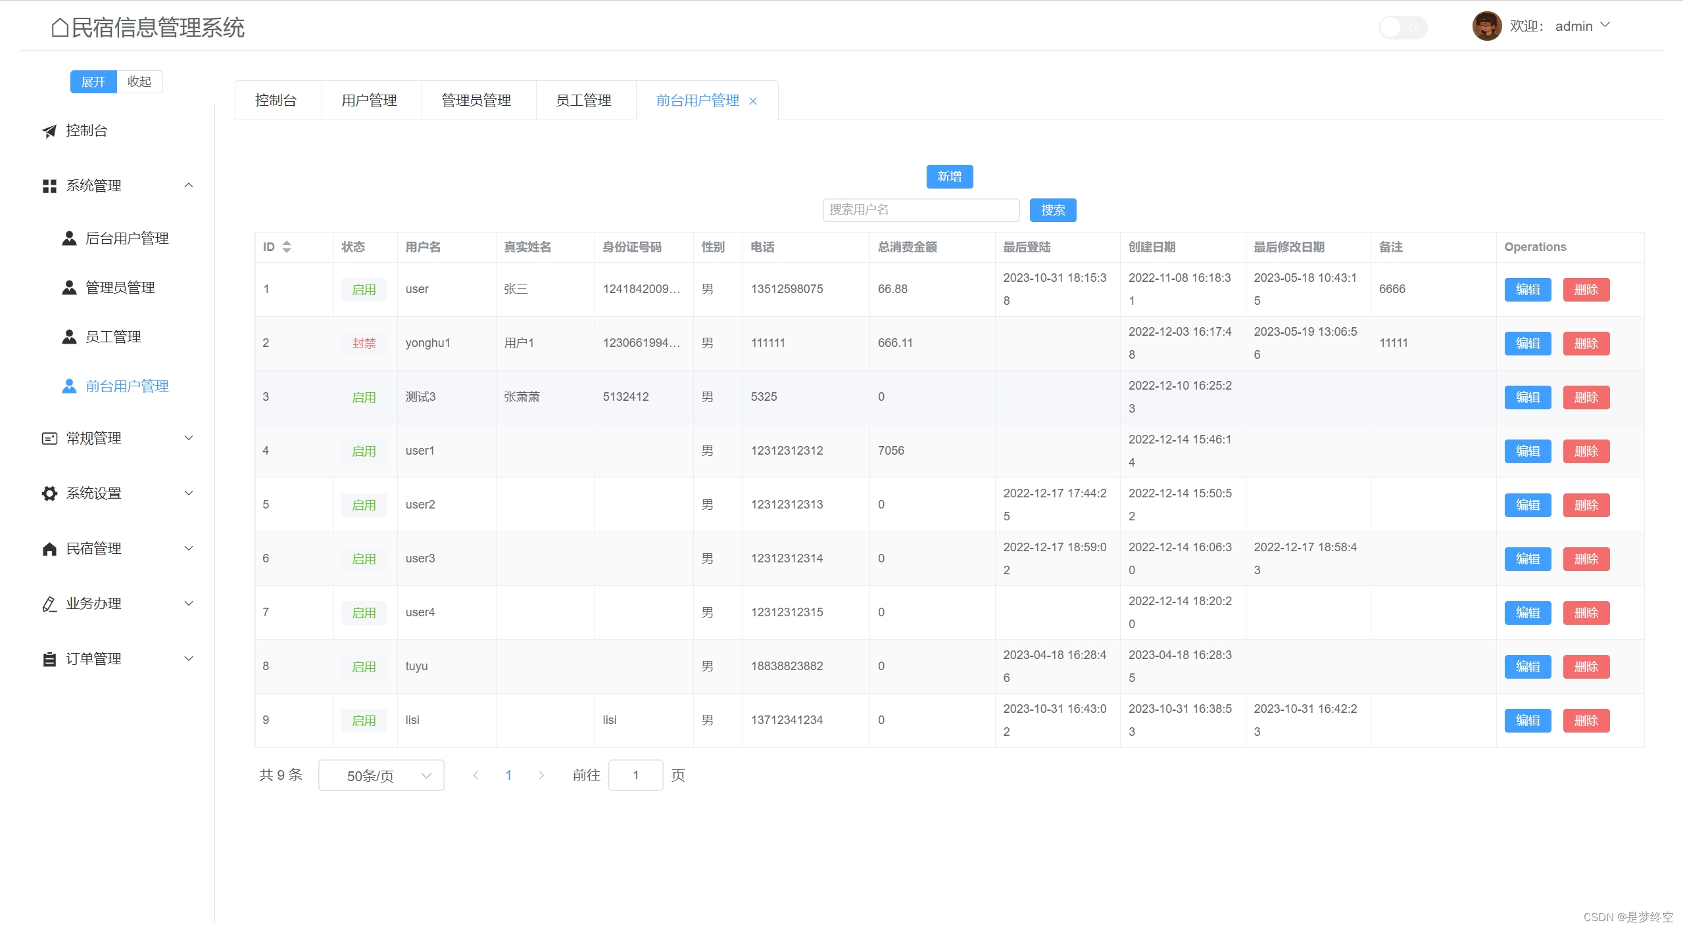The width and height of the screenshot is (1683, 929).
Task: Expand the 业务办理 menu chevron
Action: (189, 604)
